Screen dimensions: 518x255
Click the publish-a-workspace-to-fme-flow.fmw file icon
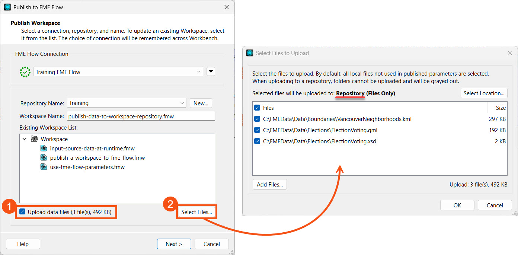click(x=44, y=158)
